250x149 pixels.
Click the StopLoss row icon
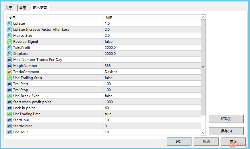click(x=10, y=54)
